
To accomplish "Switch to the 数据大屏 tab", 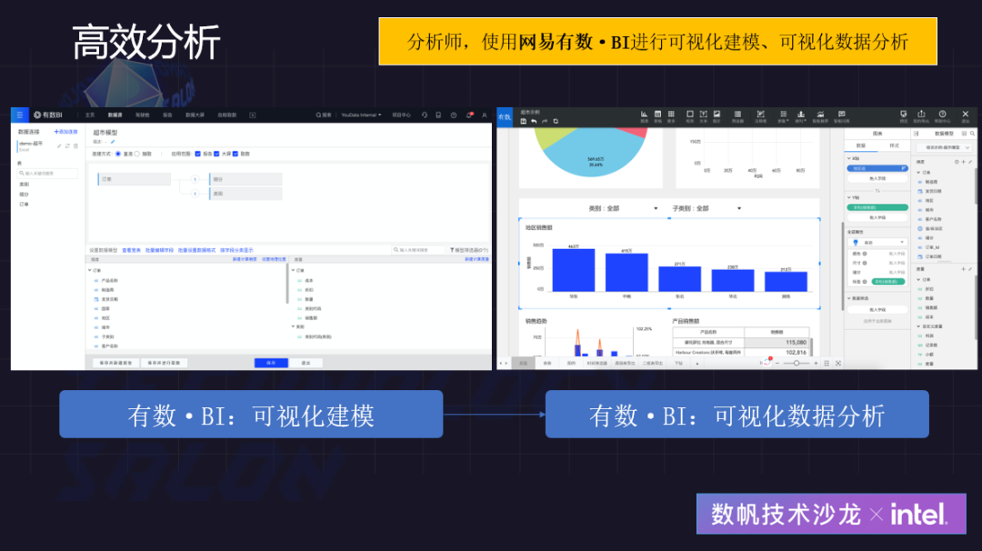I will (195, 115).
